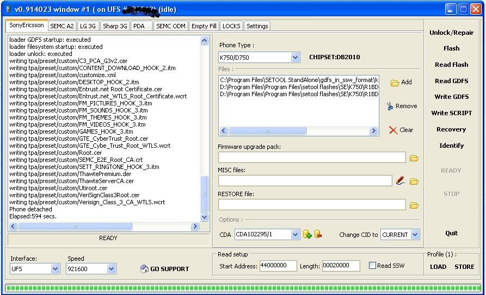Click the Read Flash button

pos(452,65)
